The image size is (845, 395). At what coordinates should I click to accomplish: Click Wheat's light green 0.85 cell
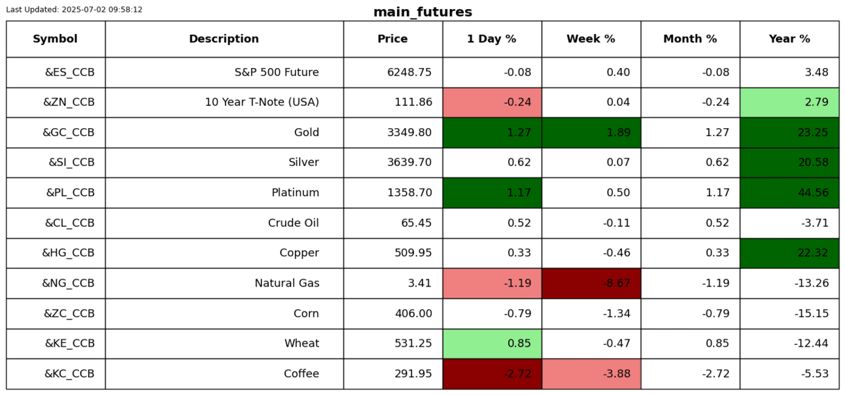(x=492, y=343)
